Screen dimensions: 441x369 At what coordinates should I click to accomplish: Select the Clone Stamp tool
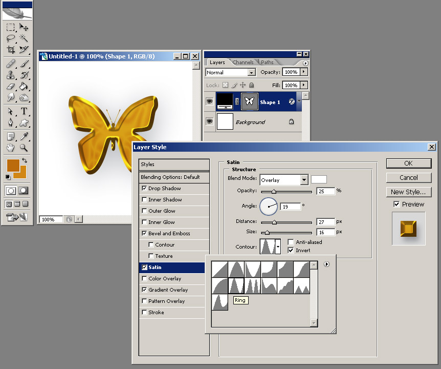[10, 75]
